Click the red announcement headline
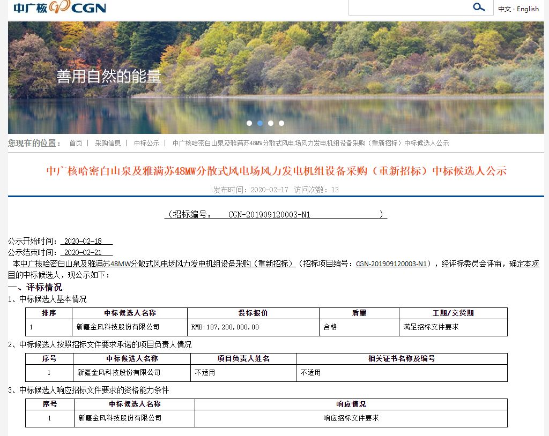This screenshot has height=436, width=549. coord(277,171)
